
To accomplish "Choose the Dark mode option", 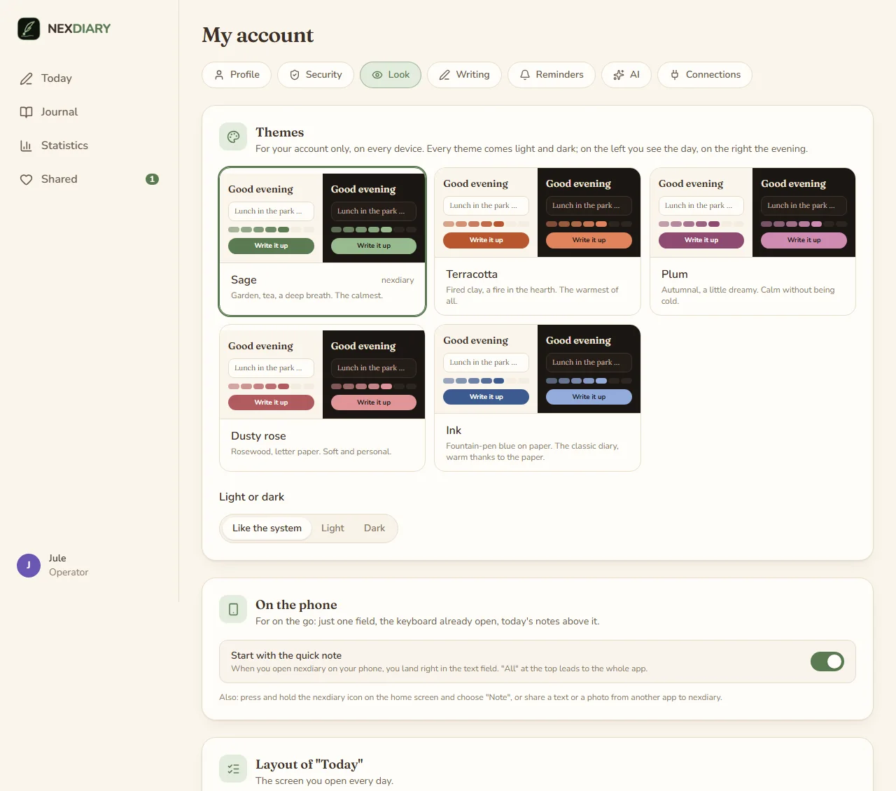I will (x=374, y=528).
